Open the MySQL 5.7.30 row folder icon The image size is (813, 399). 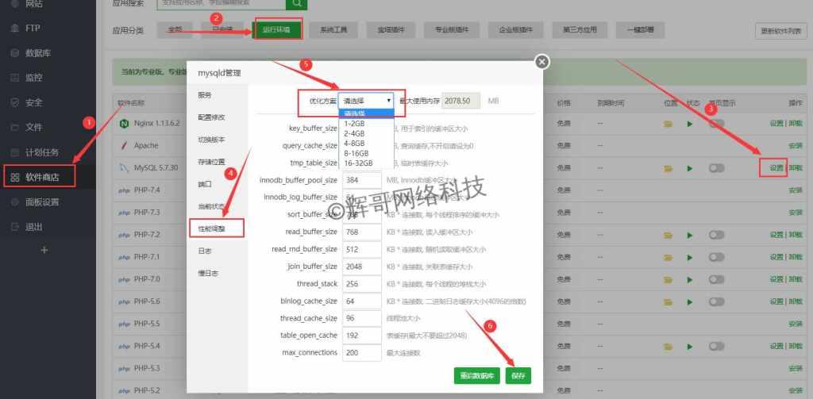669,168
